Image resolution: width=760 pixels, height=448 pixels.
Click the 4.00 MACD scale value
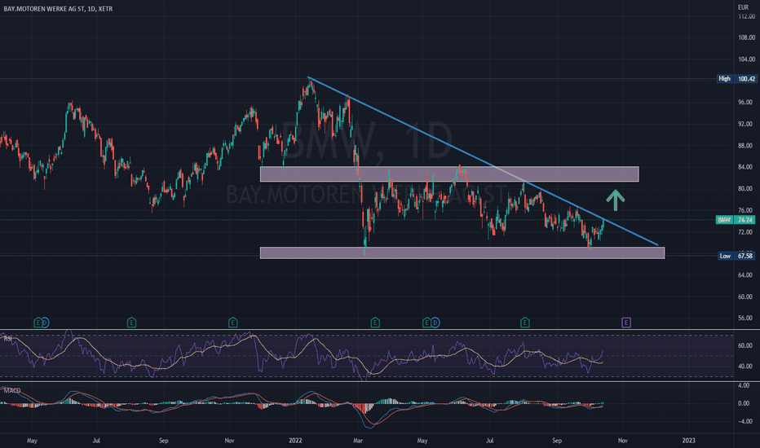pos(744,385)
